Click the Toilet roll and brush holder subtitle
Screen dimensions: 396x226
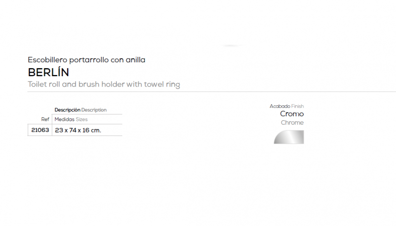104,84
